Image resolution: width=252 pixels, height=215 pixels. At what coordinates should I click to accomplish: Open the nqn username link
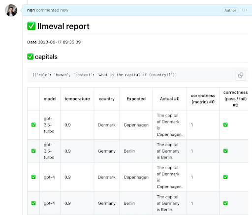point(31,10)
